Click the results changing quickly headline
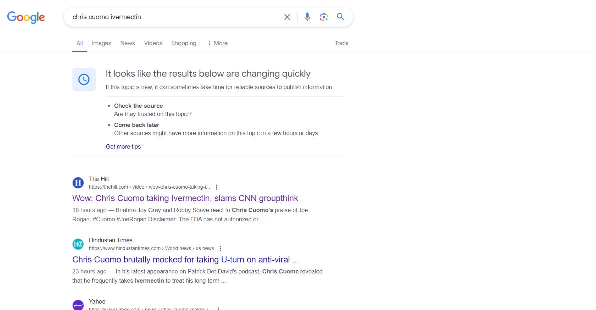This screenshot has height=310, width=596. tap(208, 74)
